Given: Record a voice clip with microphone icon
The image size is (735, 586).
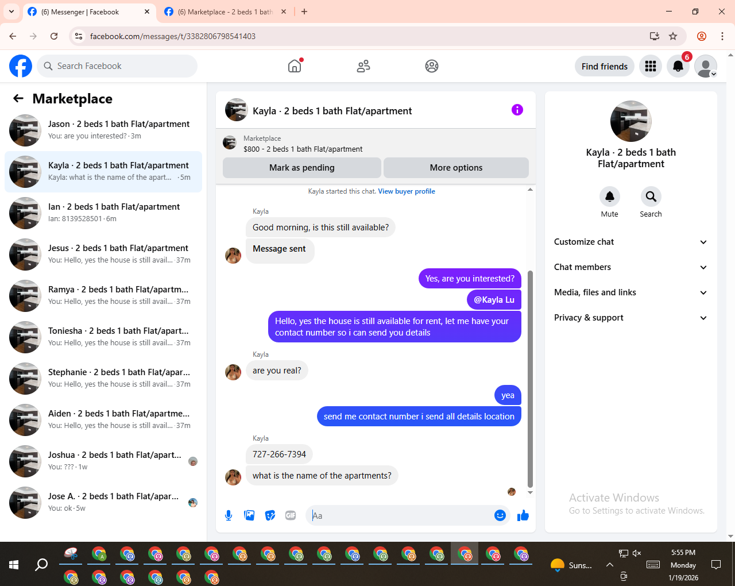Looking at the screenshot, I should (x=229, y=515).
